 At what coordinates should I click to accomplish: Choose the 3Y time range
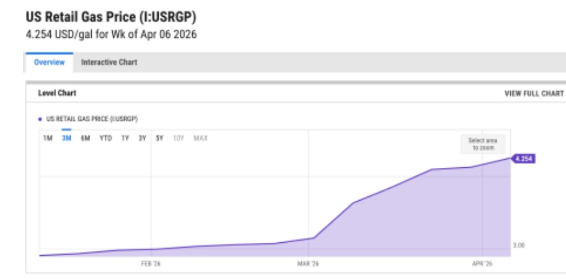(143, 138)
